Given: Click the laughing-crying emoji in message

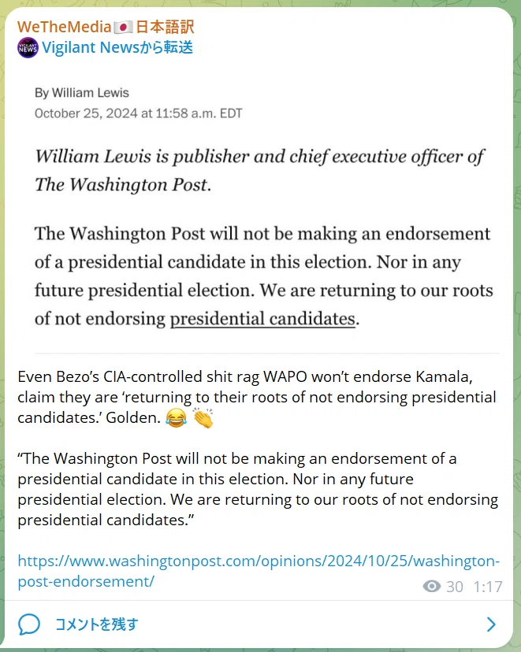Looking at the screenshot, I should pyautogui.click(x=176, y=418).
